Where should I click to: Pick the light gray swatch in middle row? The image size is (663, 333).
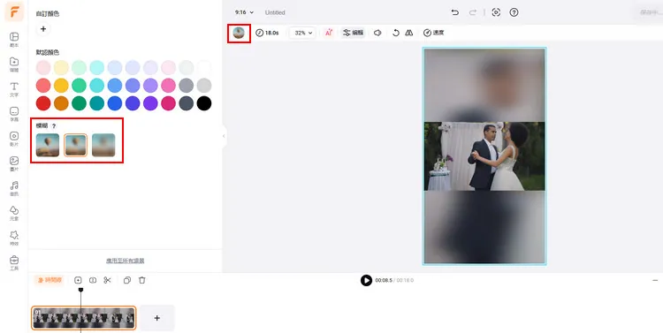point(204,86)
